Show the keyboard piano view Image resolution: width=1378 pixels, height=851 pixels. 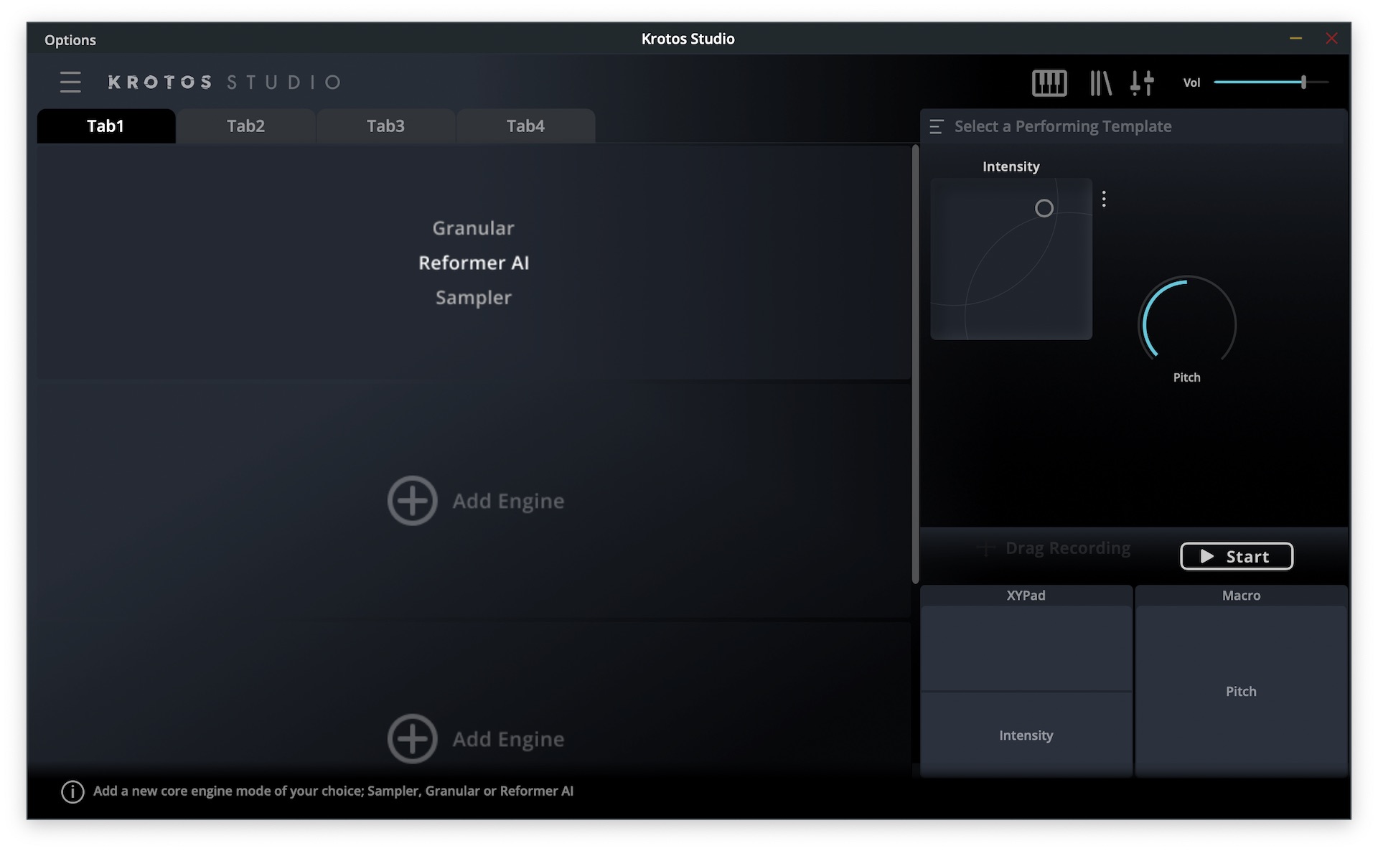[1049, 83]
